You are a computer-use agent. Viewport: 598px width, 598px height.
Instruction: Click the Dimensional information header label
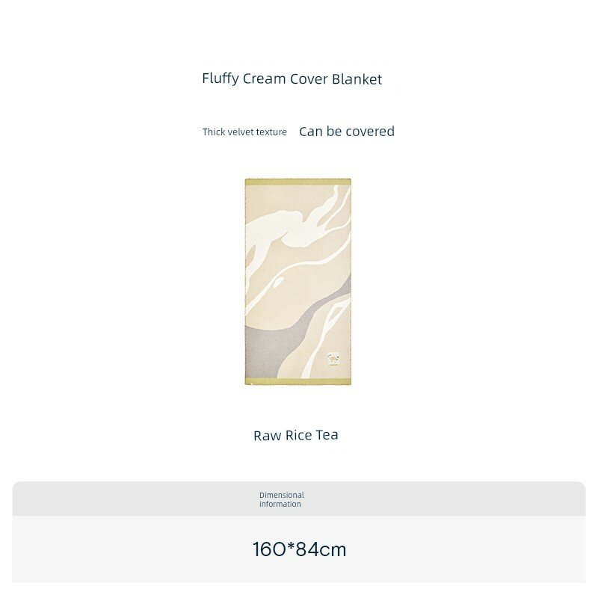(x=282, y=499)
